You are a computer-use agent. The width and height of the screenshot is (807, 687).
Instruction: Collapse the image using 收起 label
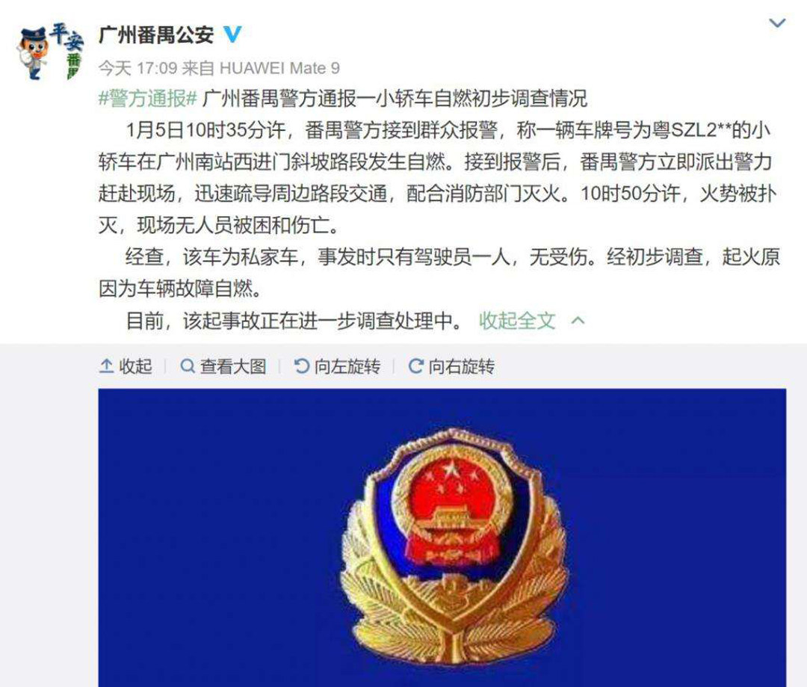pyautogui.click(x=135, y=366)
